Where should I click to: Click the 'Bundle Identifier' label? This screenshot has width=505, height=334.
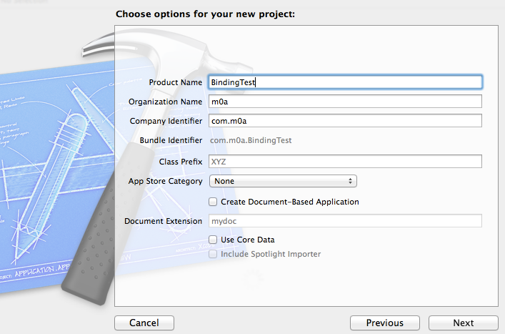coord(171,140)
